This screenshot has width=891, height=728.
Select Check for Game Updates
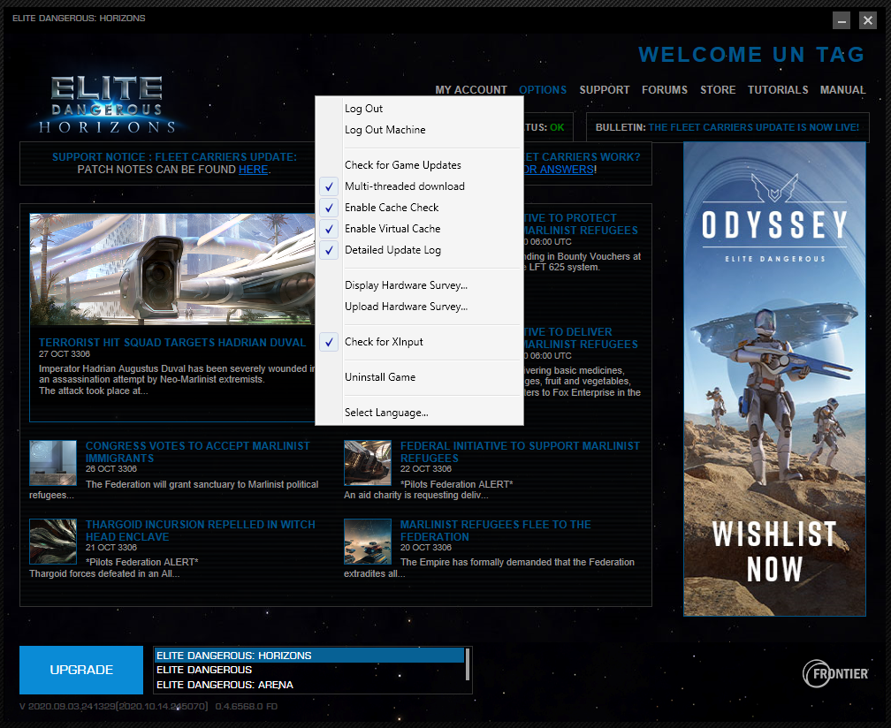pyautogui.click(x=419, y=165)
